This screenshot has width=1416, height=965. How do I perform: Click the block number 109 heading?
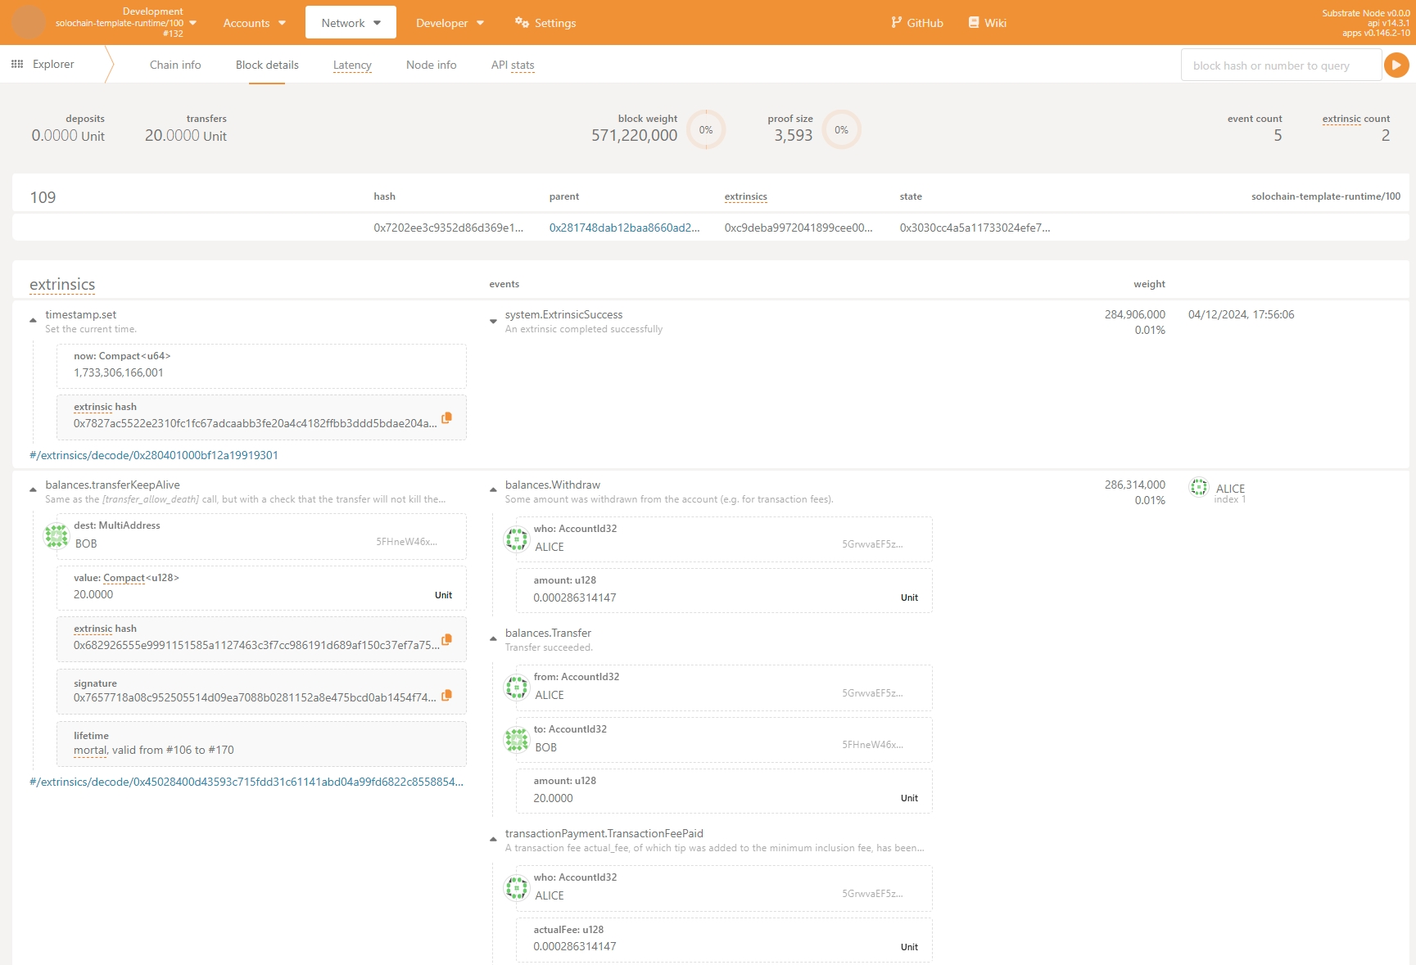43,197
